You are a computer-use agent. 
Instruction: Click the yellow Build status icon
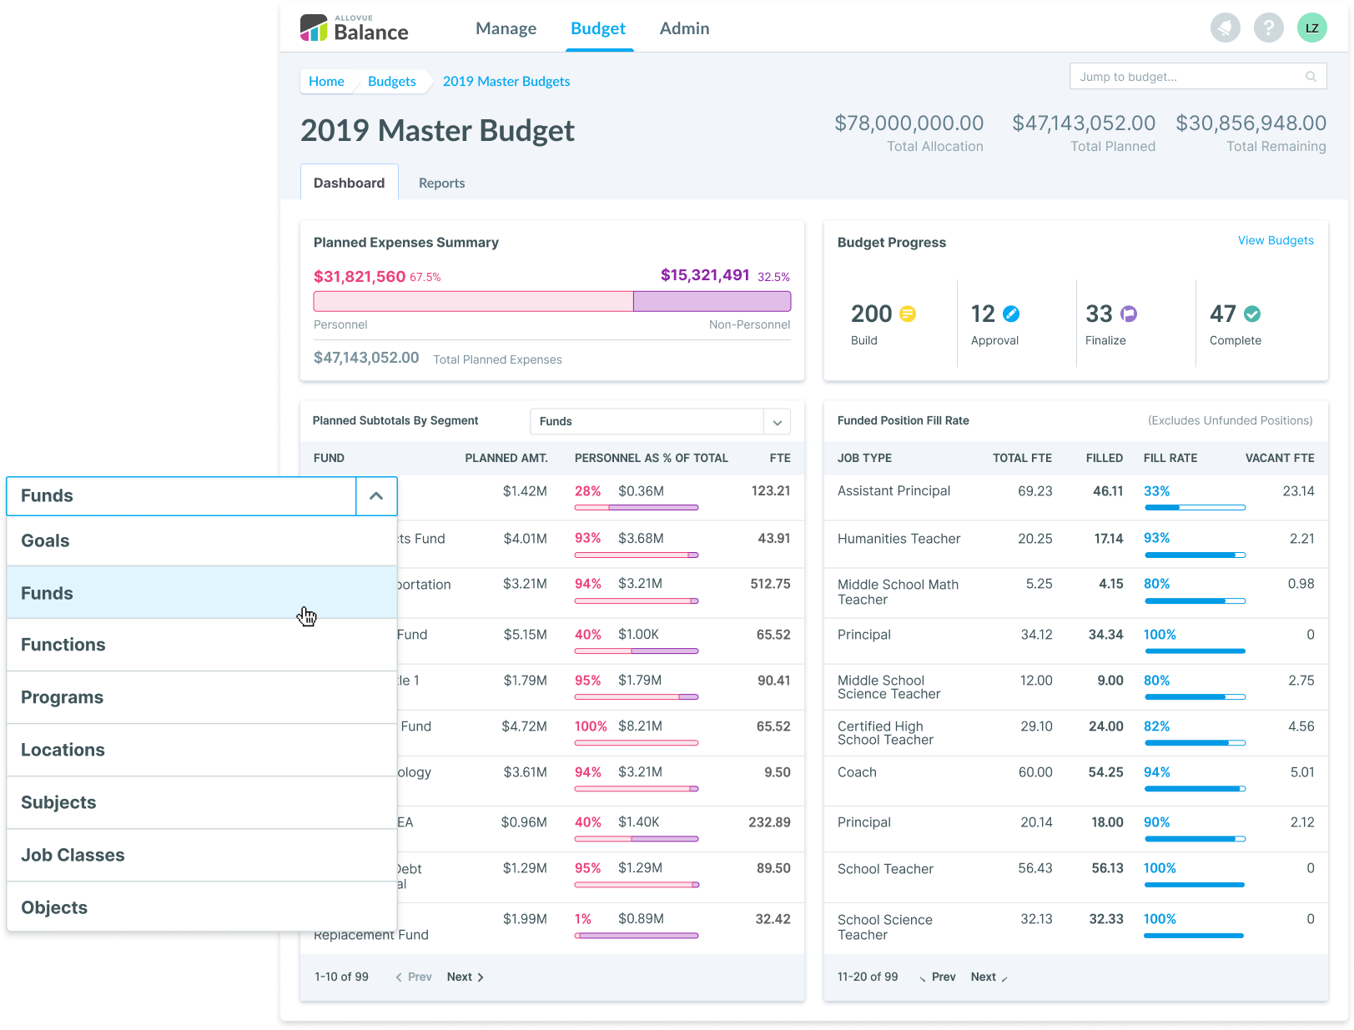tap(908, 314)
